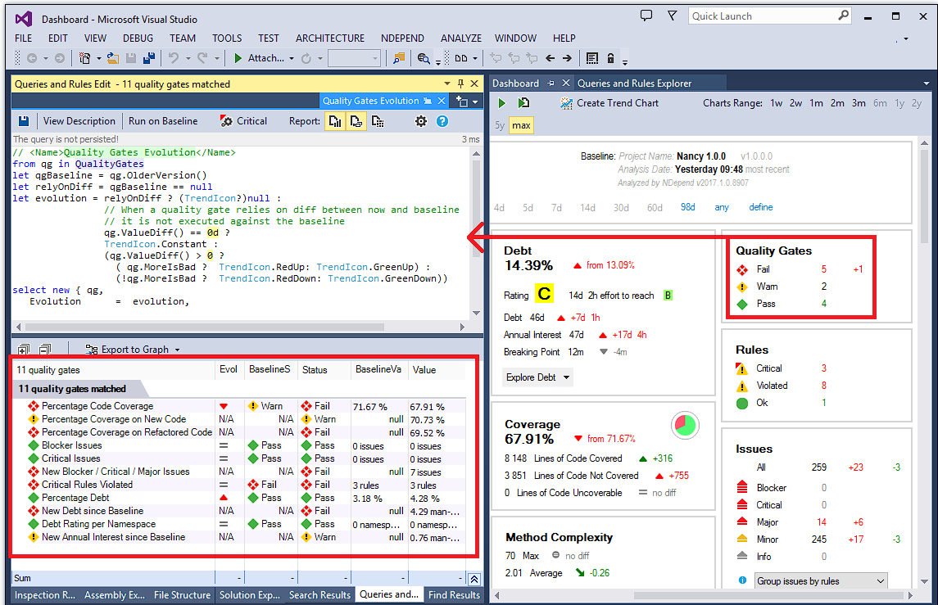938x605 pixels.
Task: Click the Run on Baseline button
Action: pos(163,121)
